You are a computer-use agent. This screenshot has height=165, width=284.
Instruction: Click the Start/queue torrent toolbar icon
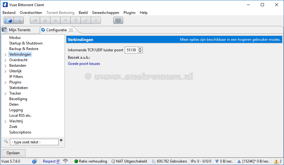pyautogui.click(x=35, y=20)
